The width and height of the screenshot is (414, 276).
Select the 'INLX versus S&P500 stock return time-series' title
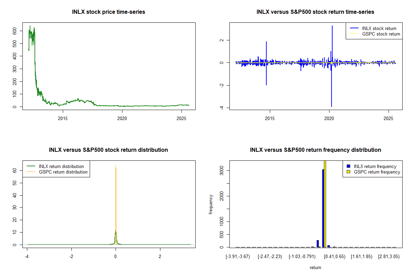point(315,12)
